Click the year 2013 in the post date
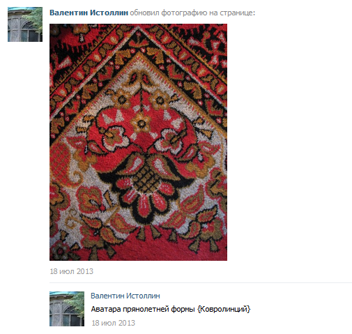Image resolution: width=352 pixels, height=334 pixels. (85, 271)
